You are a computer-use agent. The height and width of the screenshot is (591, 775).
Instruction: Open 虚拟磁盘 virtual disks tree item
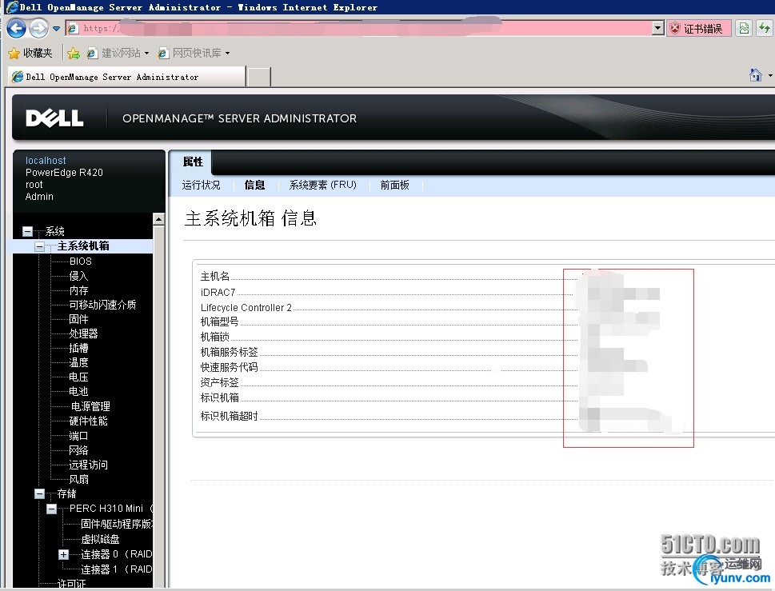click(100, 539)
